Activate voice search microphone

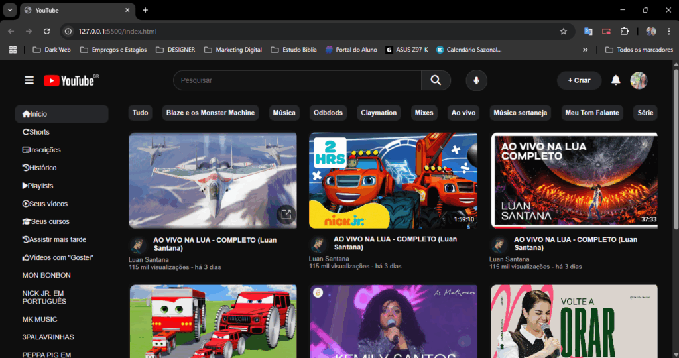click(x=476, y=80)
